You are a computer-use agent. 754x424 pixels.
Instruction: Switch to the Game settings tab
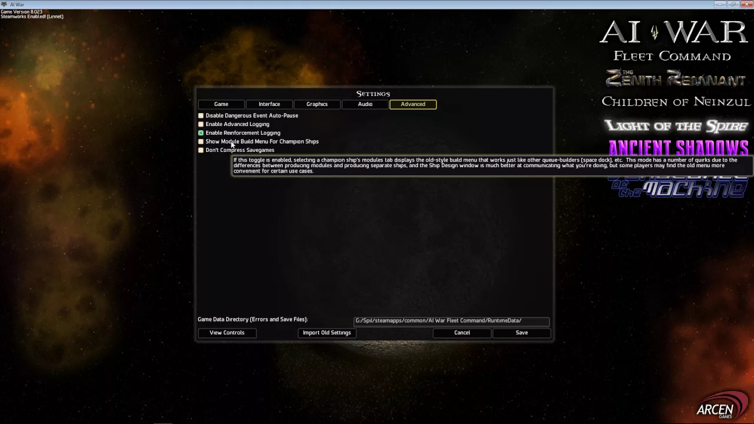tap(221, 104)
